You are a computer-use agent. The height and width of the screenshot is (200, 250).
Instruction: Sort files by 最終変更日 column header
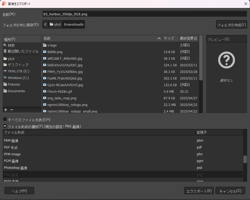(x=189, y=38)
